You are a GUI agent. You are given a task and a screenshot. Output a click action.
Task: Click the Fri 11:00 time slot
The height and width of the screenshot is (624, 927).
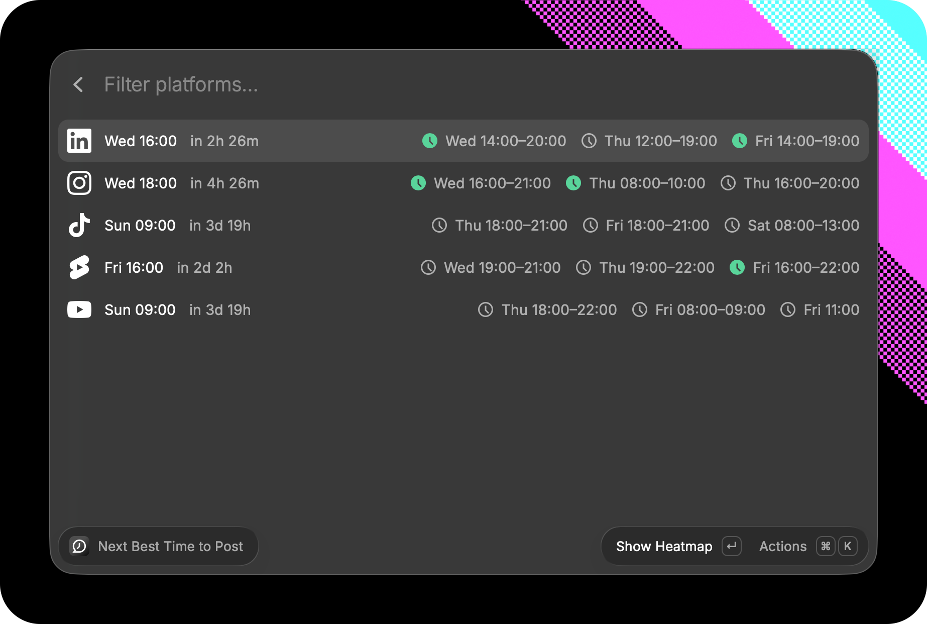[x=831, y=310]
